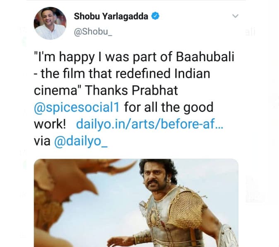Open the Baahubali movie still image

pos(136,203)
